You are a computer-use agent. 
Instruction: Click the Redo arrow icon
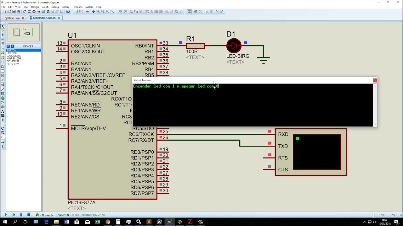point(125,12)
